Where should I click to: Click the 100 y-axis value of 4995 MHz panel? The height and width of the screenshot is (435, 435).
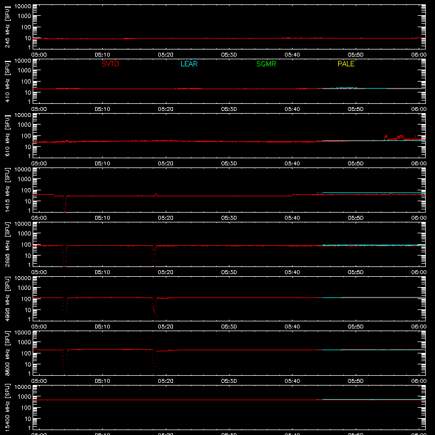26,299
